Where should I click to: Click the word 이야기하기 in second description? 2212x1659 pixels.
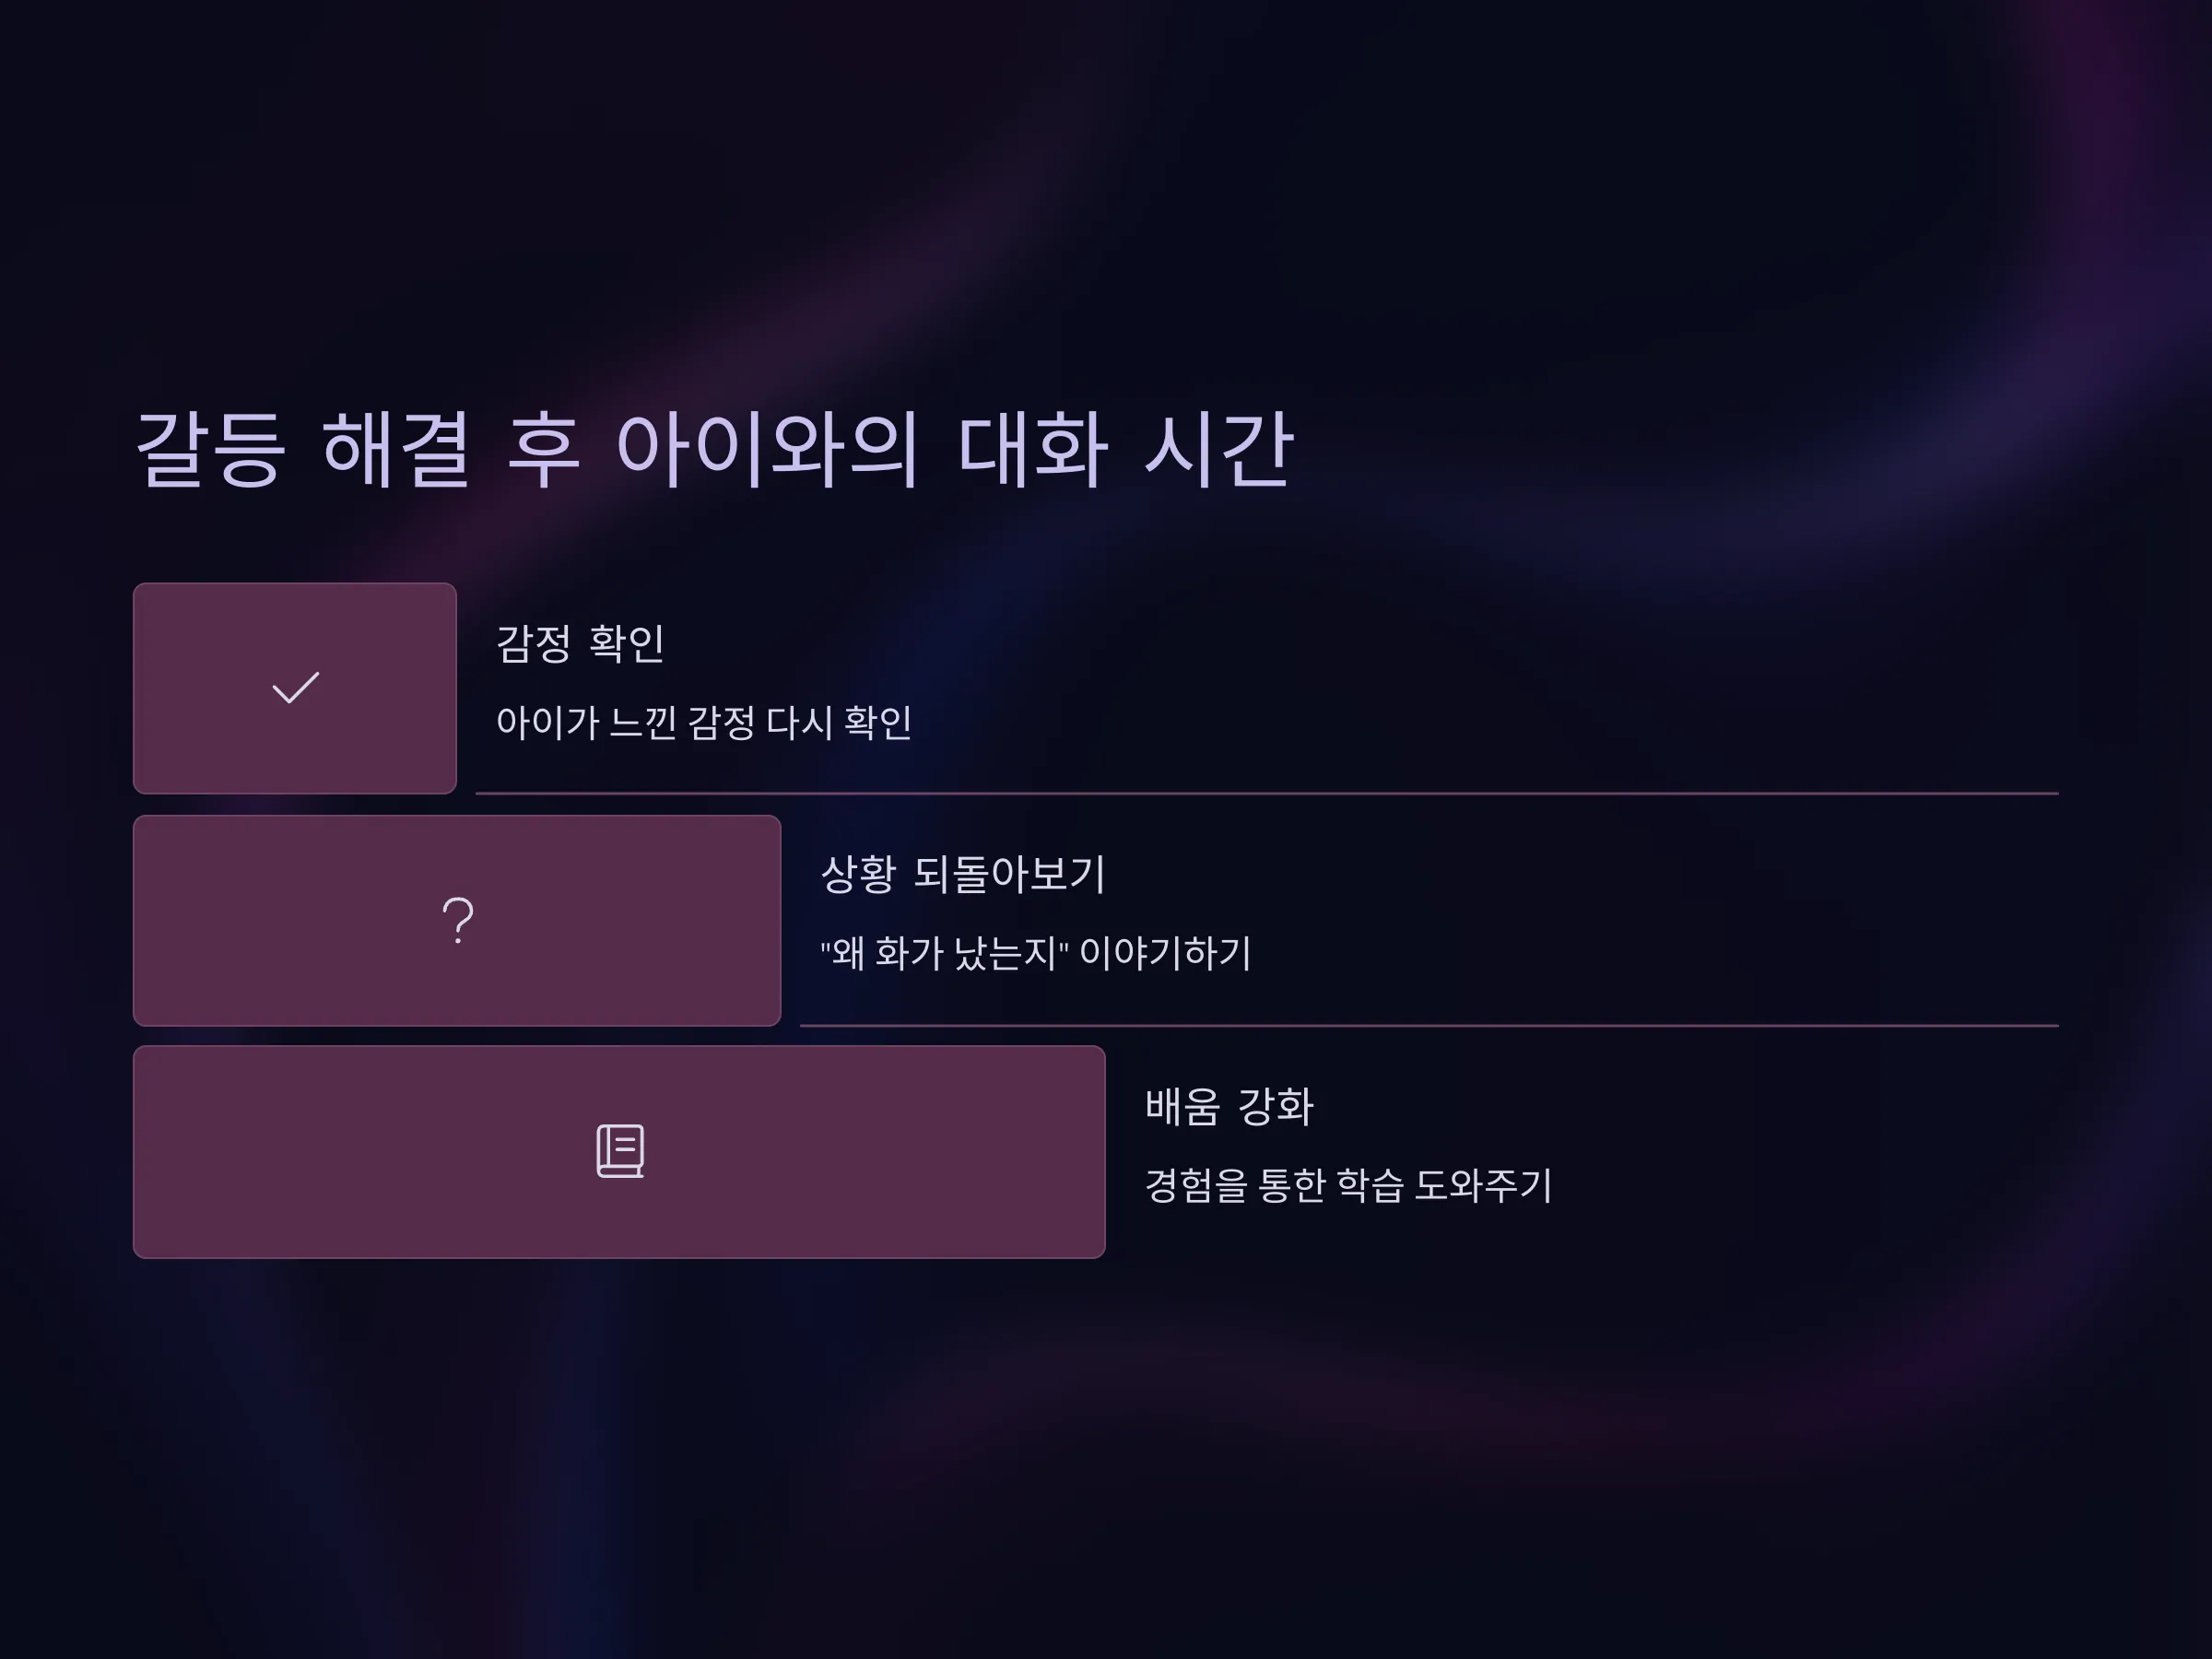point(1165,953)
